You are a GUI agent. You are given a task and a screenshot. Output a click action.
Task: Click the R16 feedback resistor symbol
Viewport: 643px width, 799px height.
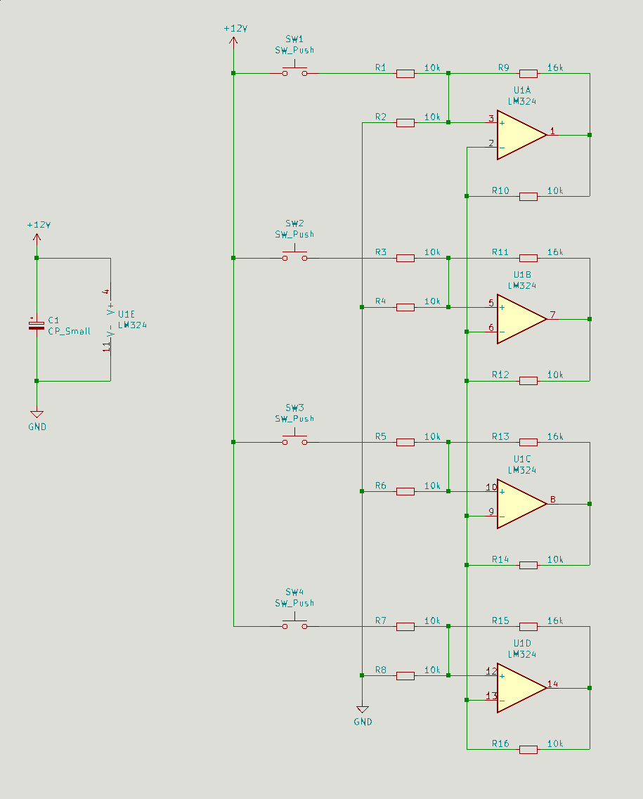(x=528, y=750)
